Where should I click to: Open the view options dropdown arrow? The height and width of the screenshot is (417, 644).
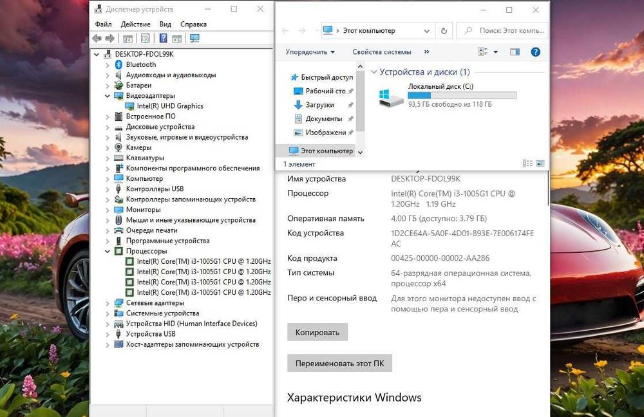[x=495, y=52]
